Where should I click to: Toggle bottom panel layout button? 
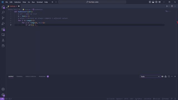point(153,2)
